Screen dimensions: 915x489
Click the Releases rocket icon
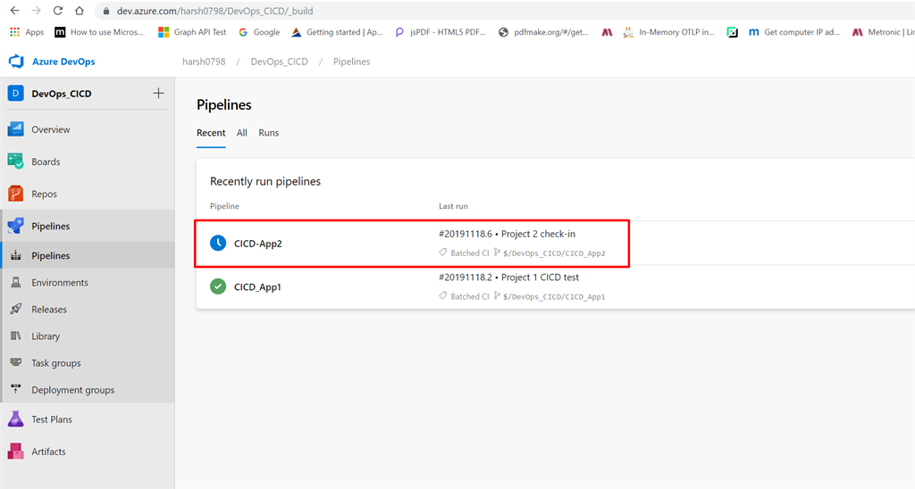[x=16, y=309]
